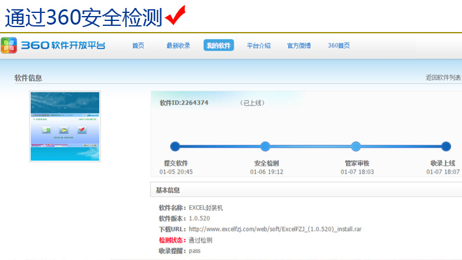
Task: Click the download URL text
Action: click(x=275, y=229)
